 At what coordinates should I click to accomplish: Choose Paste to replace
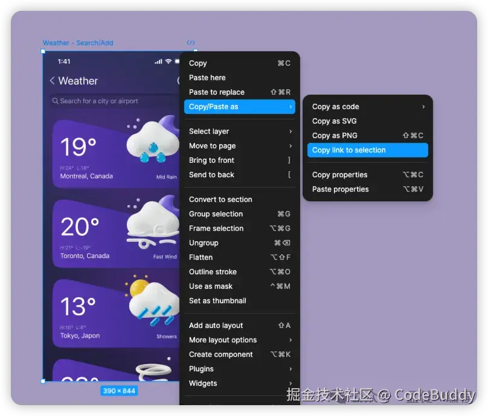tap(239, 92)
